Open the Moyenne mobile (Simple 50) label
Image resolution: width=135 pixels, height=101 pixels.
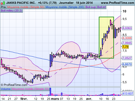(26, 7)
